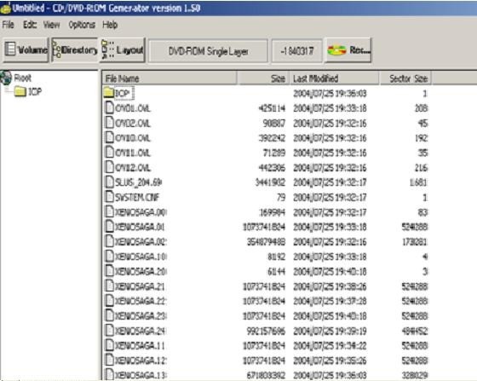Click size value 3441902 of SLUS_204.69
Image resolution: width=477 pixels, height=381 pixels.
tap(270, 182)
